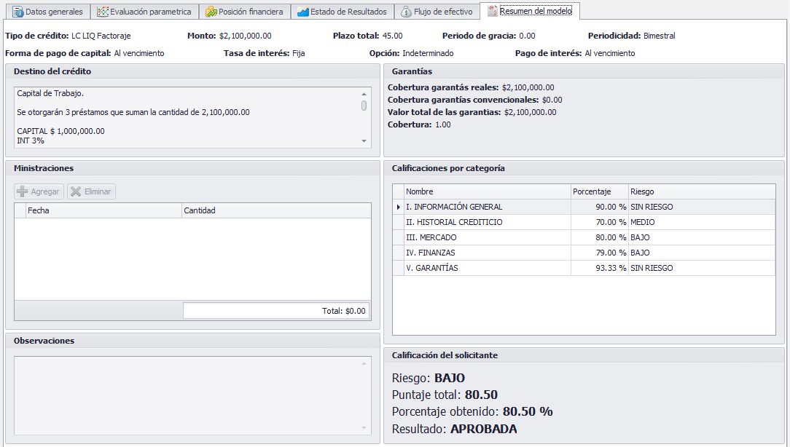Select the Resumen del modelo tab
790x447 pixels.
point(530,11)
